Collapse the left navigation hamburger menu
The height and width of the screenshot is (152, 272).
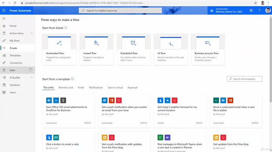click(x=4, y=18)
